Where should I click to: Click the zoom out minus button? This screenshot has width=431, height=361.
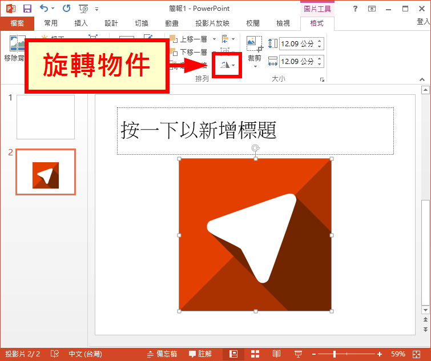point(314,354)
